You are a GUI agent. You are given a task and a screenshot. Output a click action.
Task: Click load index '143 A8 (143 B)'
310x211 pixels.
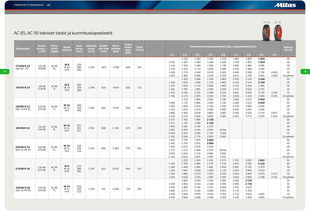(42, 189)
